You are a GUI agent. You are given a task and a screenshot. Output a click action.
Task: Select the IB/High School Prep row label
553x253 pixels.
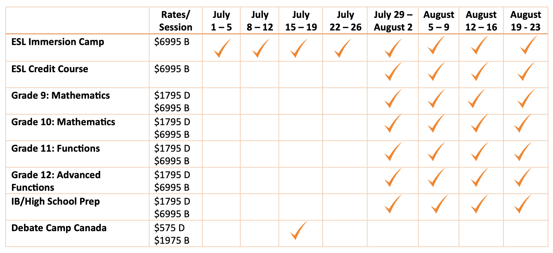55,201
